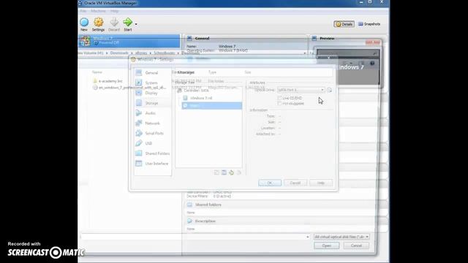Click the green icon below Storage Tree
Screen dimensions: 468x263
pos(231,172)
